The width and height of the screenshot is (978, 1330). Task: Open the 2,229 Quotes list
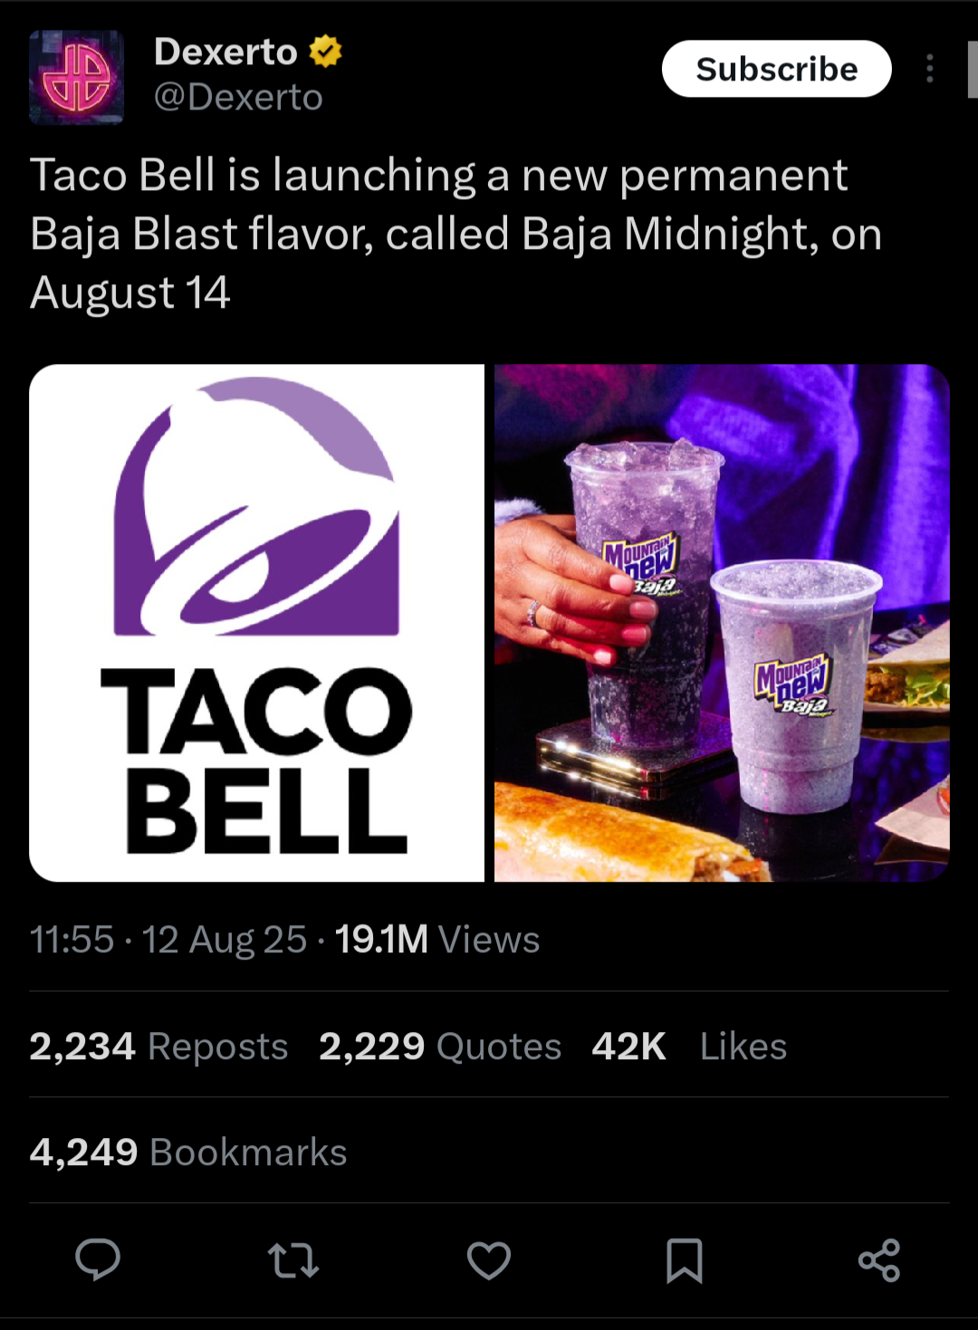(440, 1046)
